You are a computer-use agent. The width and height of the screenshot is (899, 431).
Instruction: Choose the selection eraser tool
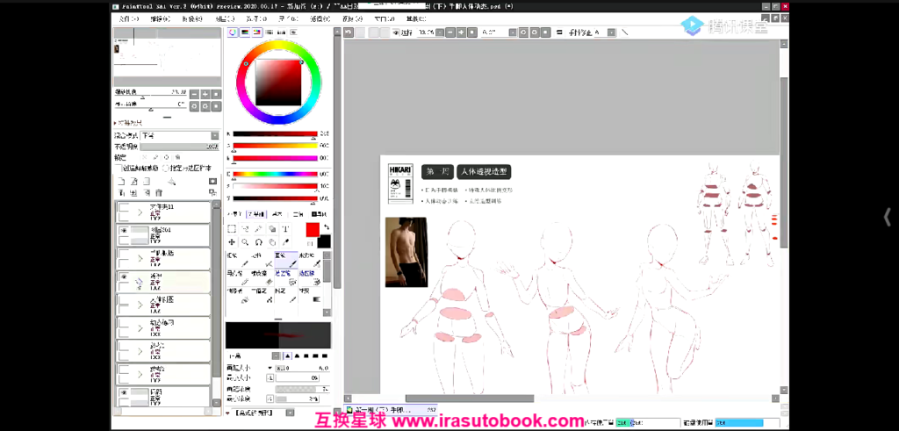pyautogui.click(x=310, y=278)
